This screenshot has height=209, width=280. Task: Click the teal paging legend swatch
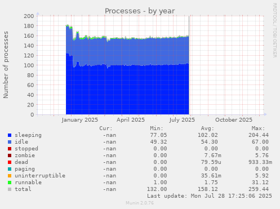click(x=10, y=169)
